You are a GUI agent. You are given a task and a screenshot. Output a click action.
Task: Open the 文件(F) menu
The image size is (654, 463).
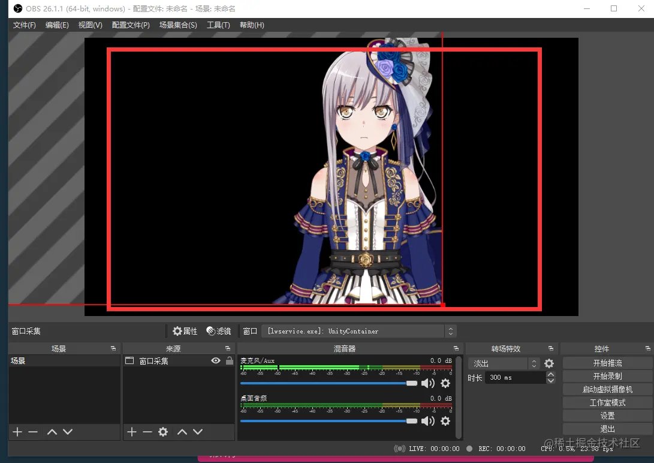click(24, 25)
